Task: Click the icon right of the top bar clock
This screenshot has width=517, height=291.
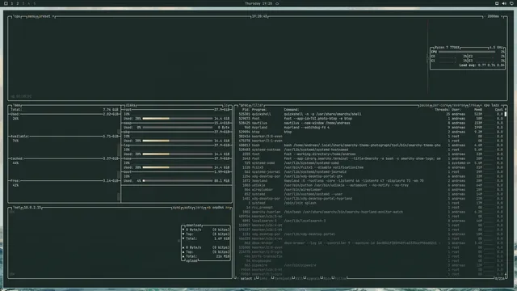Action: pos(277,3)
